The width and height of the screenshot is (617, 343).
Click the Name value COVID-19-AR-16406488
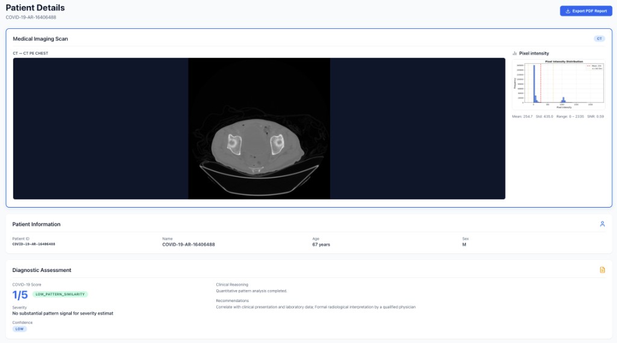(189, 244)
